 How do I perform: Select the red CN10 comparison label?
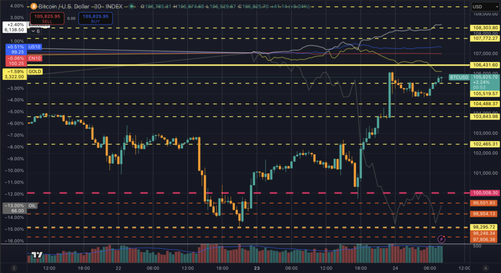point(34,57)
